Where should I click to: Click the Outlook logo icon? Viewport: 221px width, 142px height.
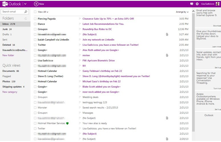pos(5,4)
